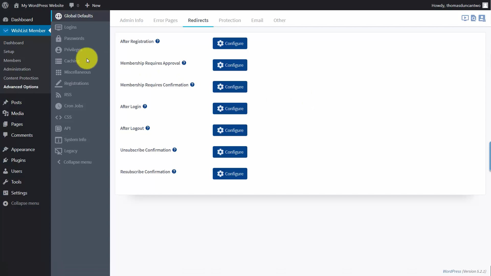Image resolution: width=491 pixels, height=276 pixels.
Task: Select the RSS feed icon
Action: (59, 95)
